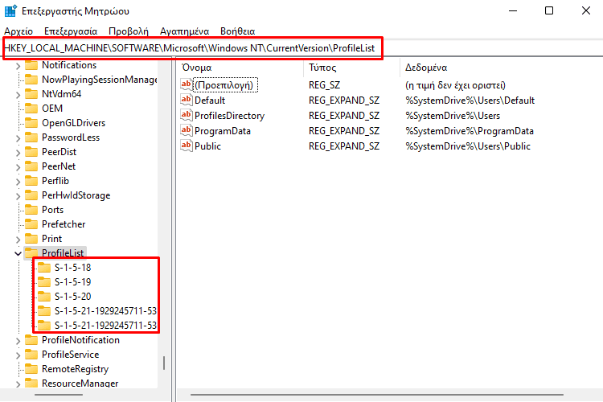Expand the Notifications key
This screenshot has height=402, width=603.
[18, 66]
